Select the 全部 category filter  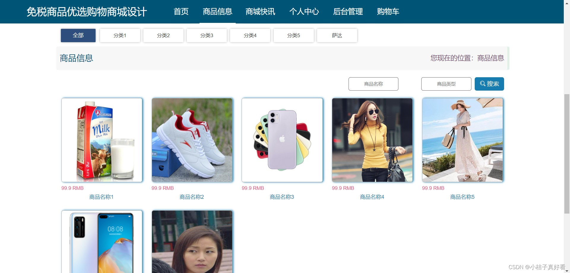(78, 35)
